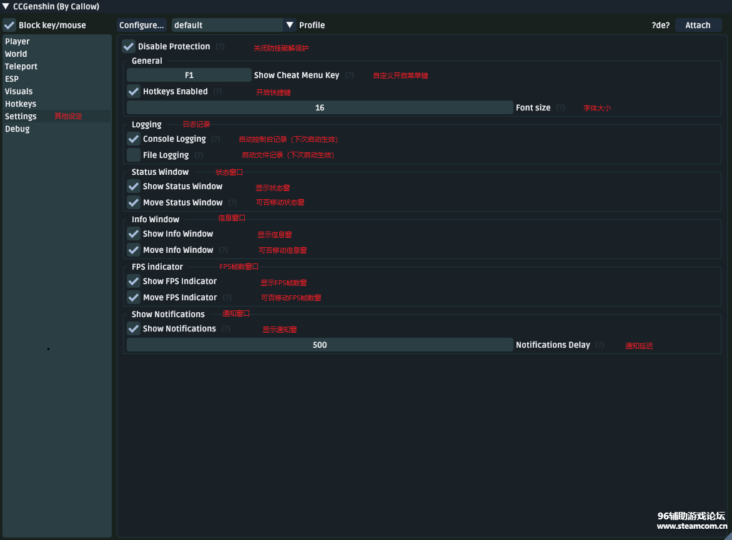Click help icon beside Console Logging
This screenshot has height=540, width=732.
click(215, 139)
